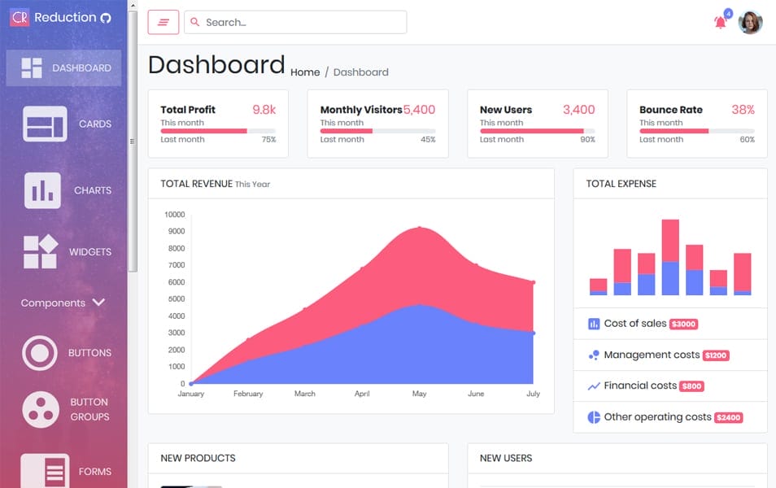The width and height of the screenshot is (776, 488).
Task: Toggle the sidebar with the hamburger button
Action: [163, 23]
